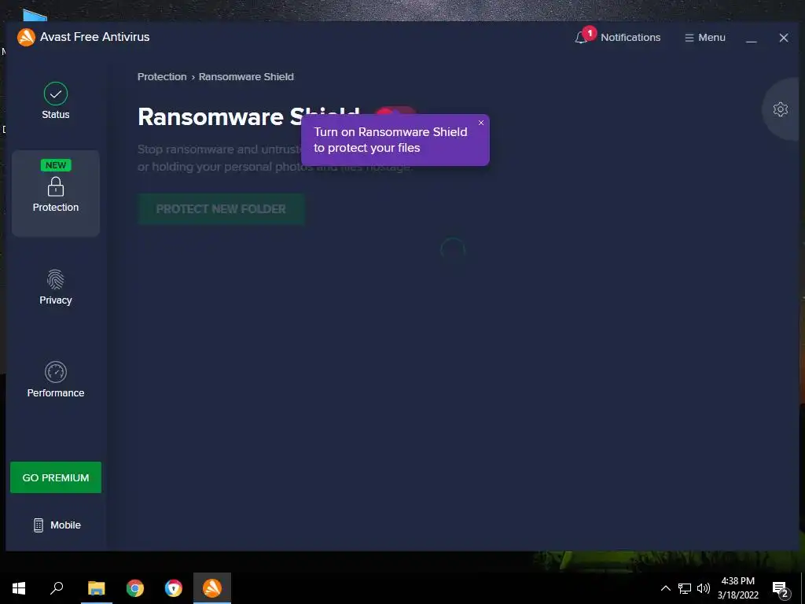Open the Performance gauge section

click(x=56, y=380)
